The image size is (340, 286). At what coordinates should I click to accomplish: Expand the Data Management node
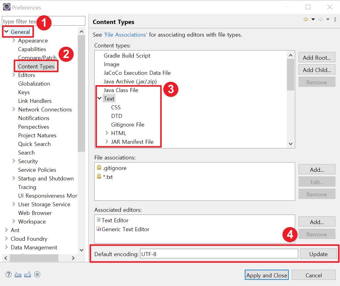(x=6, y=247)
